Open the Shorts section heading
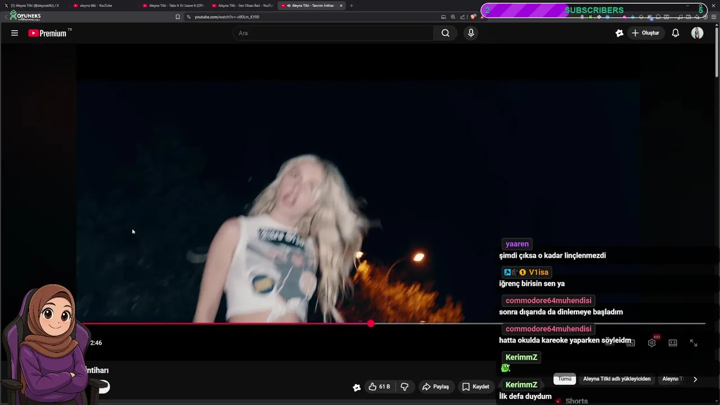 click(x=576, y=401)
